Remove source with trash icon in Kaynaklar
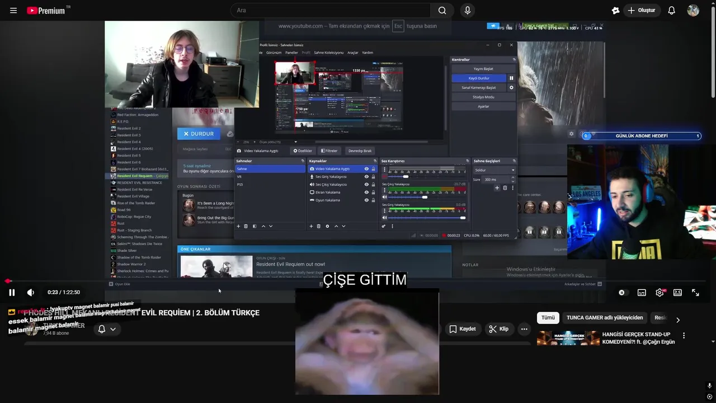This screenshot has width=716, height=403. [x=319, y=226]
